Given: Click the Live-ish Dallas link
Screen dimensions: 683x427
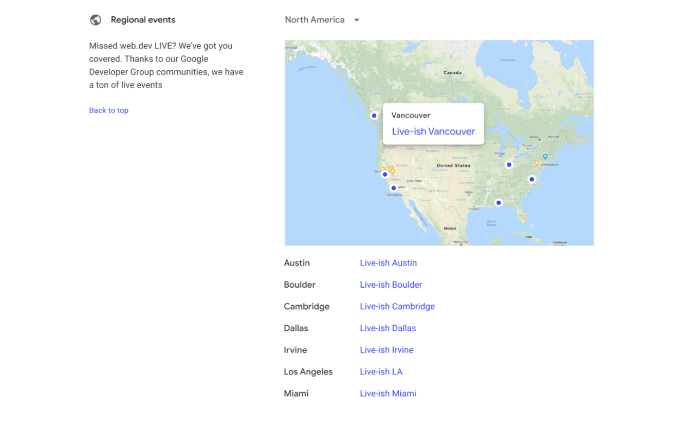Looking at the screenshot, I should click(x=388, y=328).
